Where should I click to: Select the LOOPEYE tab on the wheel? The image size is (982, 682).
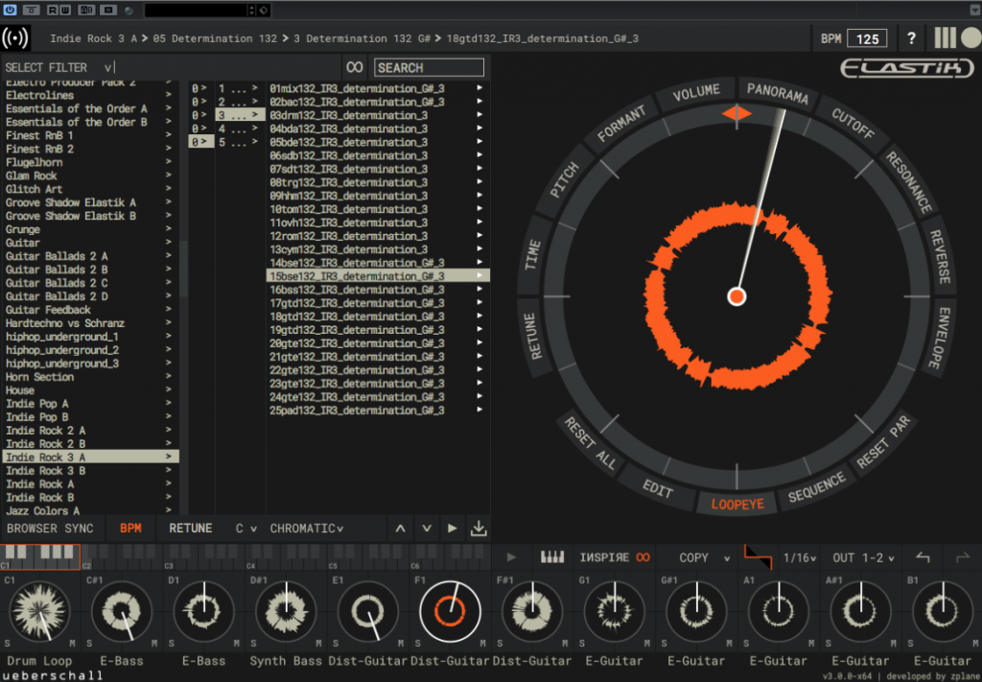(737, 504)
